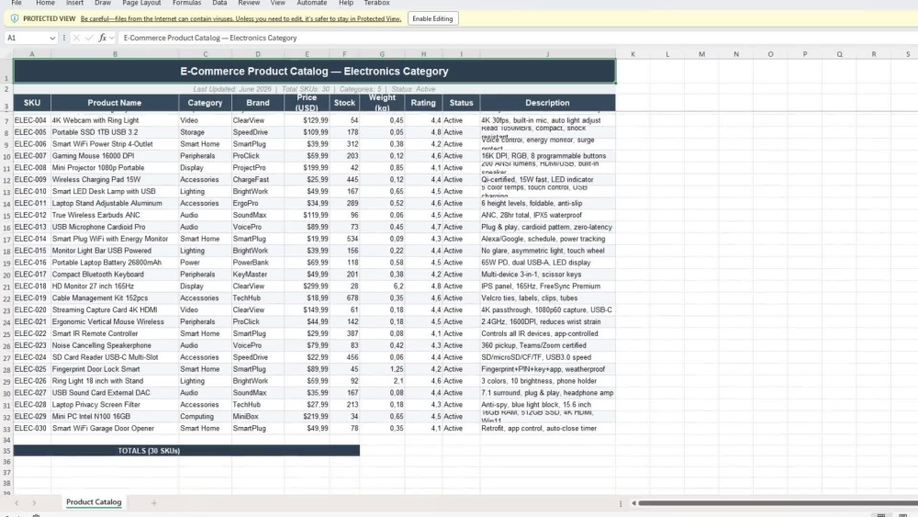Click the horizontal scrollbar thumb
The width and height of the screenshot is (918, 517).
point(778,503)
